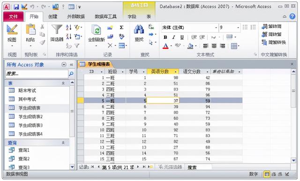Screen dimensions: 300x181
Task: Click the Copy icon in clipboard group
Action: coord(42,34)
